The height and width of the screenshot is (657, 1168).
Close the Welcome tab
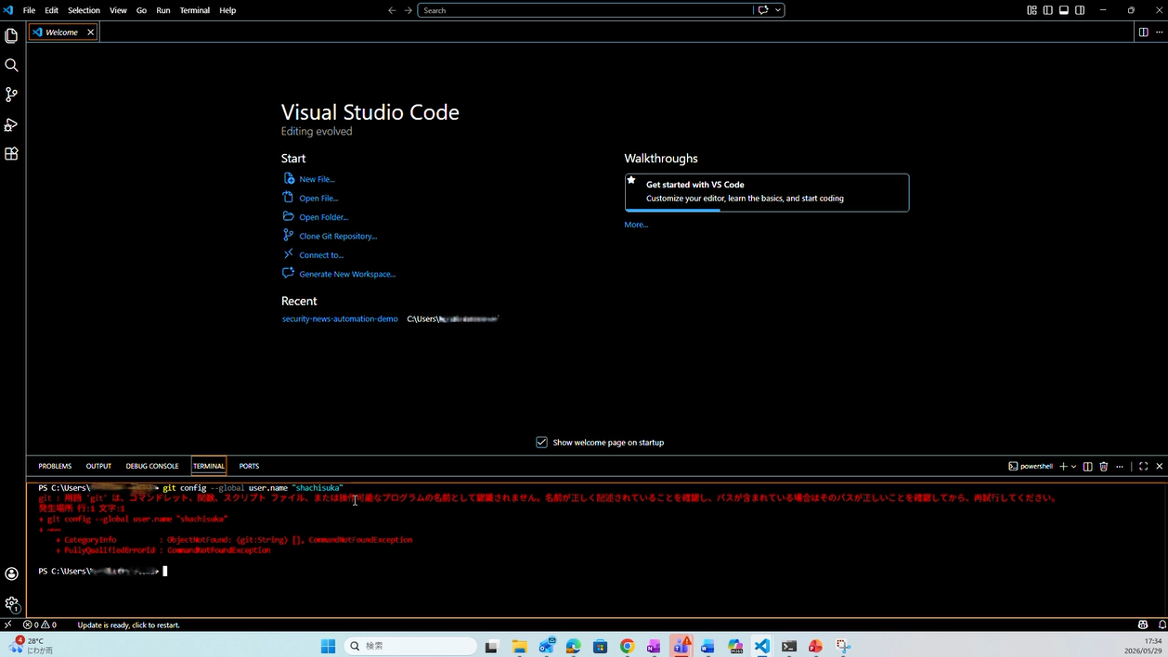click(90, 32)
